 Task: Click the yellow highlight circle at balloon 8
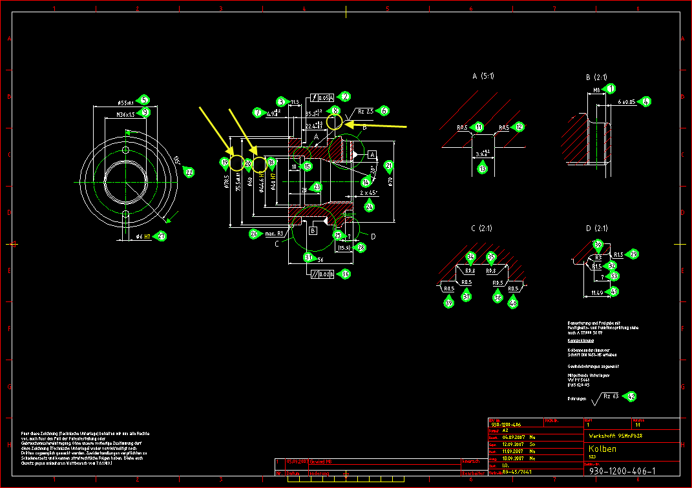coord(335,121)
